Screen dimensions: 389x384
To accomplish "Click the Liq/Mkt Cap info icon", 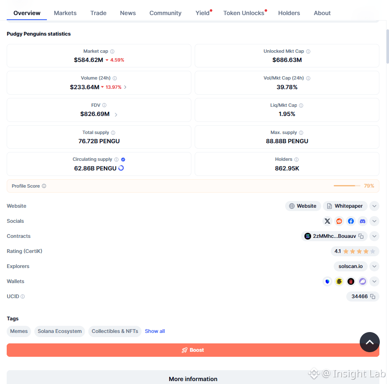I will tap(301, 106).
